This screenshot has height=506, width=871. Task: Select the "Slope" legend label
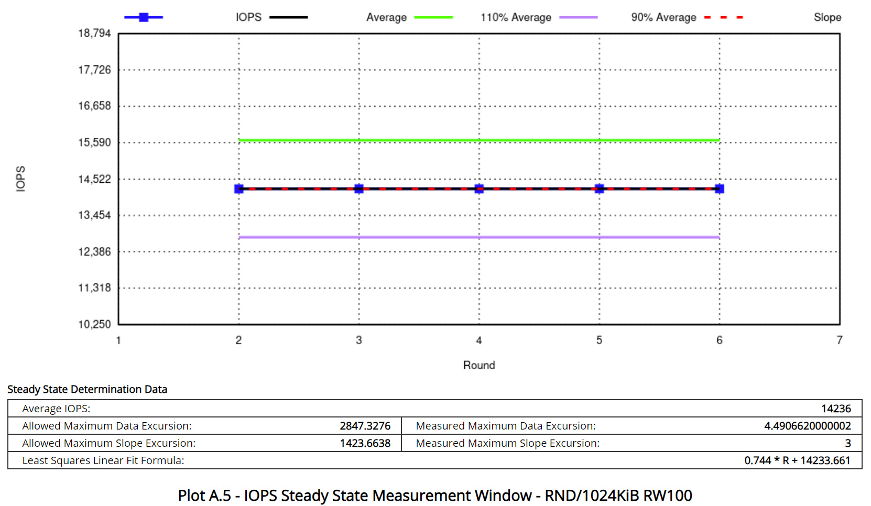827,17
